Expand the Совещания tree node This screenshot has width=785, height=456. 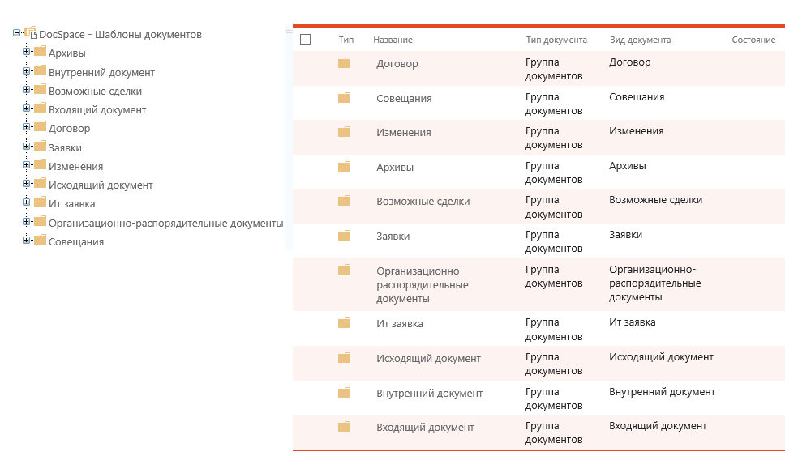(x=27, y=240)
